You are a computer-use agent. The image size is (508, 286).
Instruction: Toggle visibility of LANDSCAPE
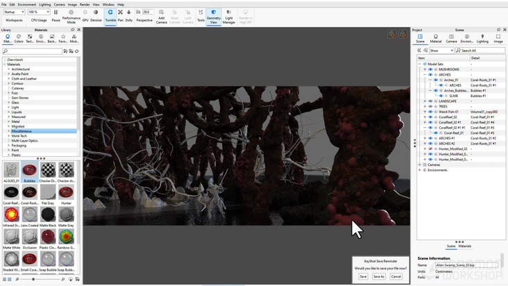(430, 101)
